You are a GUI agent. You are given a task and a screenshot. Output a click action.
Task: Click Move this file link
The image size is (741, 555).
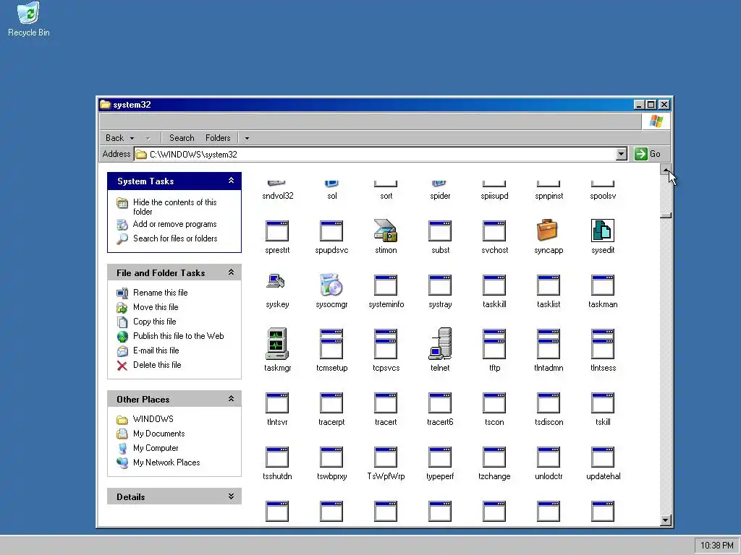click(x=156, y=307)
